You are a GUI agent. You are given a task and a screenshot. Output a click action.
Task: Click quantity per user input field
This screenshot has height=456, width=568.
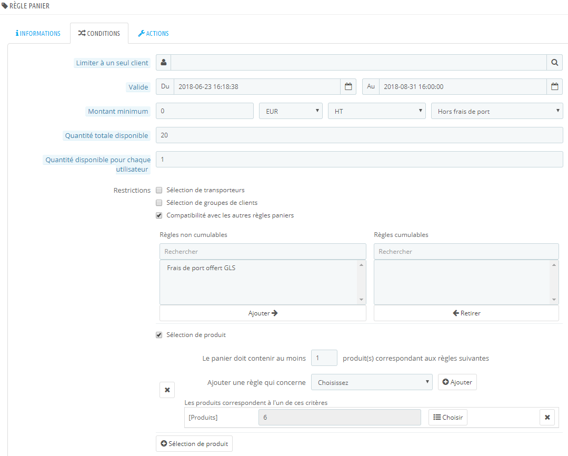point(360,159)
